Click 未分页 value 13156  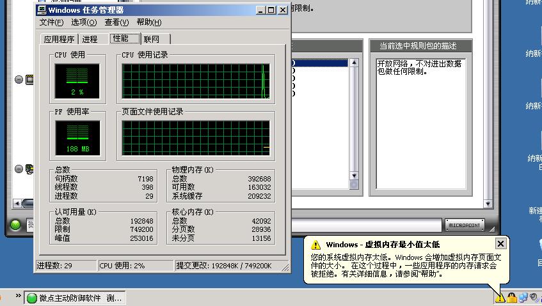pos(261,238)
